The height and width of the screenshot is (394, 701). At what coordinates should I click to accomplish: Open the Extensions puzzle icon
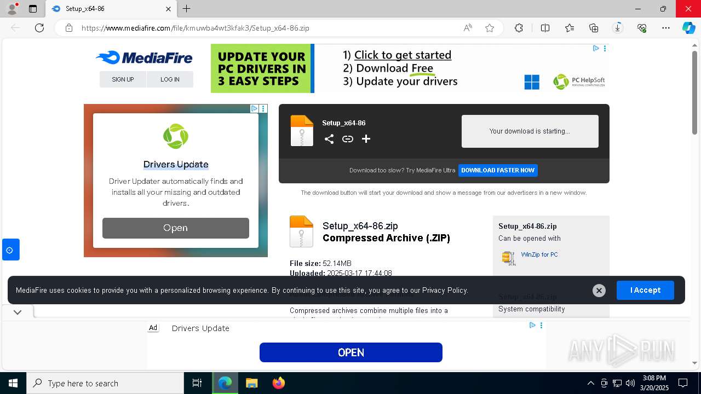click(519, 28)
